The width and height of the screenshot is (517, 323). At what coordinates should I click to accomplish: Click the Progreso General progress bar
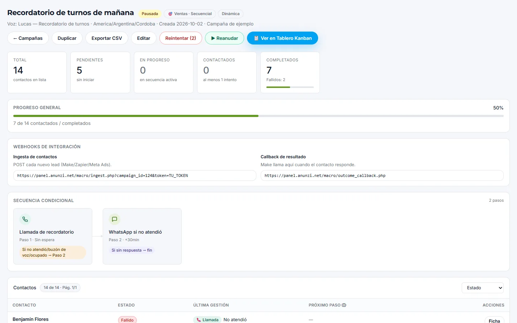coord(258,116)
